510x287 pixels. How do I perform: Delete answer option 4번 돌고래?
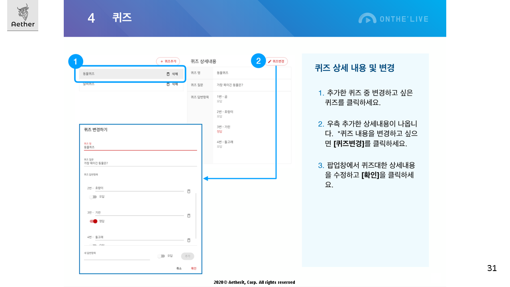[x=189, y=240]
